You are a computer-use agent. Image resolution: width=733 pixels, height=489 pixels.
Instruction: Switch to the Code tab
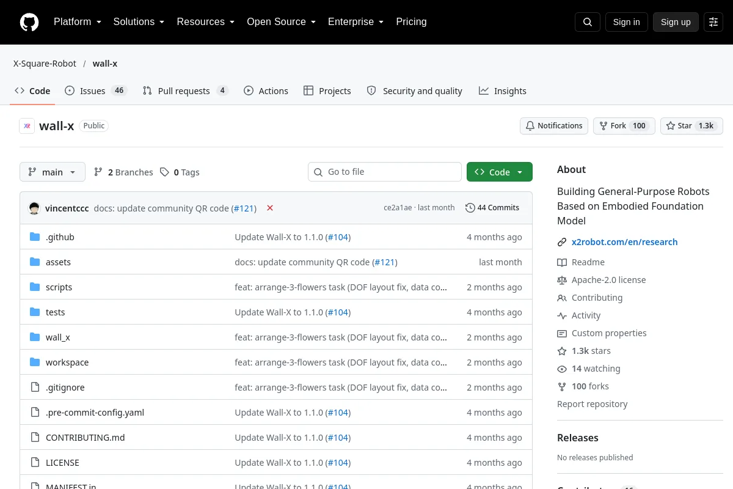point(32,90)
